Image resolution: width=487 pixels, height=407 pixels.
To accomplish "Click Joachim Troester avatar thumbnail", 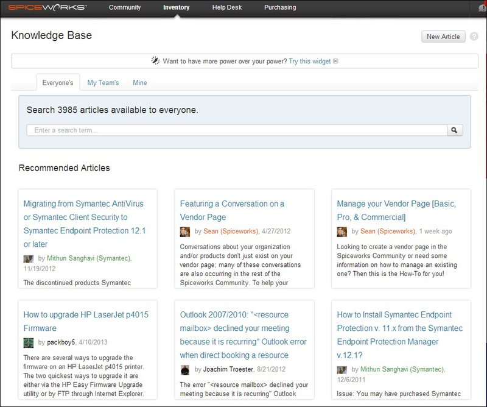I will pos(185,370).
